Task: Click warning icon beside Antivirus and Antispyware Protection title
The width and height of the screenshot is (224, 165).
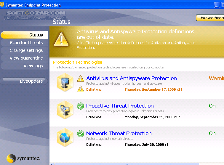Action: click(81, 79)
